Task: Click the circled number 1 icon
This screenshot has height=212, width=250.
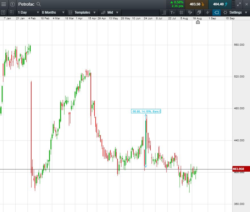Action: click(x=12, y=4)
